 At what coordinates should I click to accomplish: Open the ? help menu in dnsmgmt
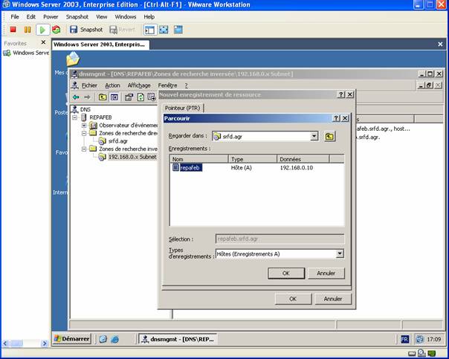pyautogui.click(x=186, y=85)
